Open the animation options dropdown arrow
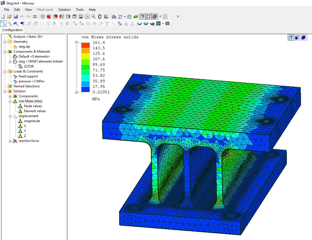The width and height of the screenshot is (312, 240). click(x=163, y=24)
